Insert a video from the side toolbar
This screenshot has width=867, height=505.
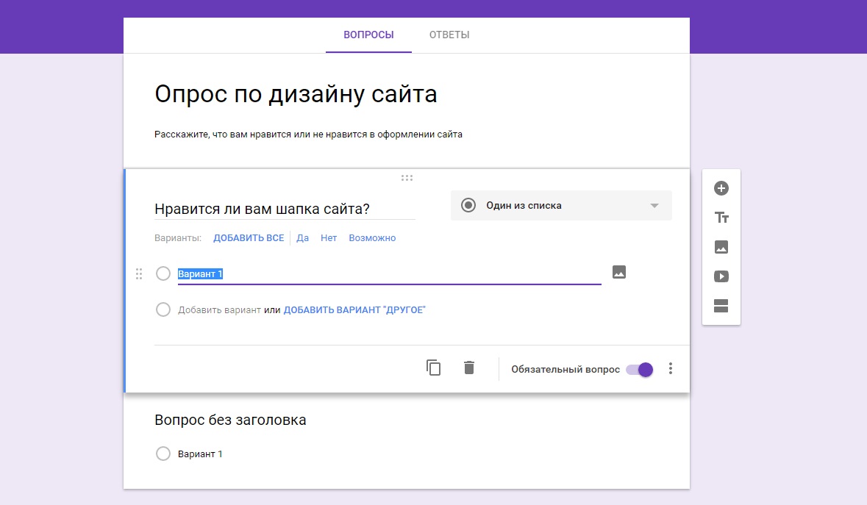pos(721,276)
